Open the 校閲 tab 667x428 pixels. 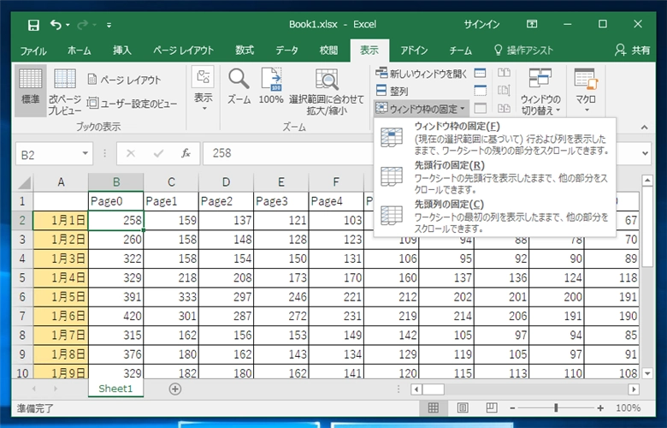point(328,51)
